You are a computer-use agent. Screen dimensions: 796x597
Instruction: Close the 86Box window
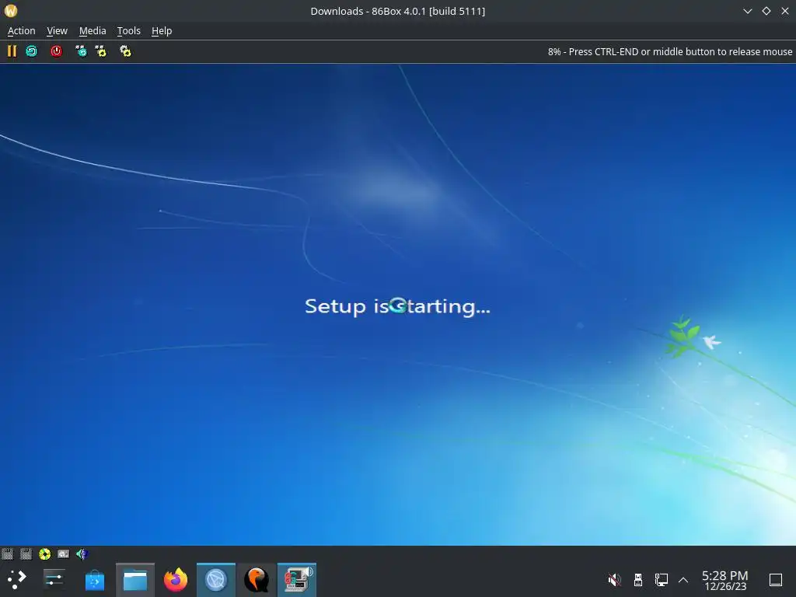coord(785,11)
